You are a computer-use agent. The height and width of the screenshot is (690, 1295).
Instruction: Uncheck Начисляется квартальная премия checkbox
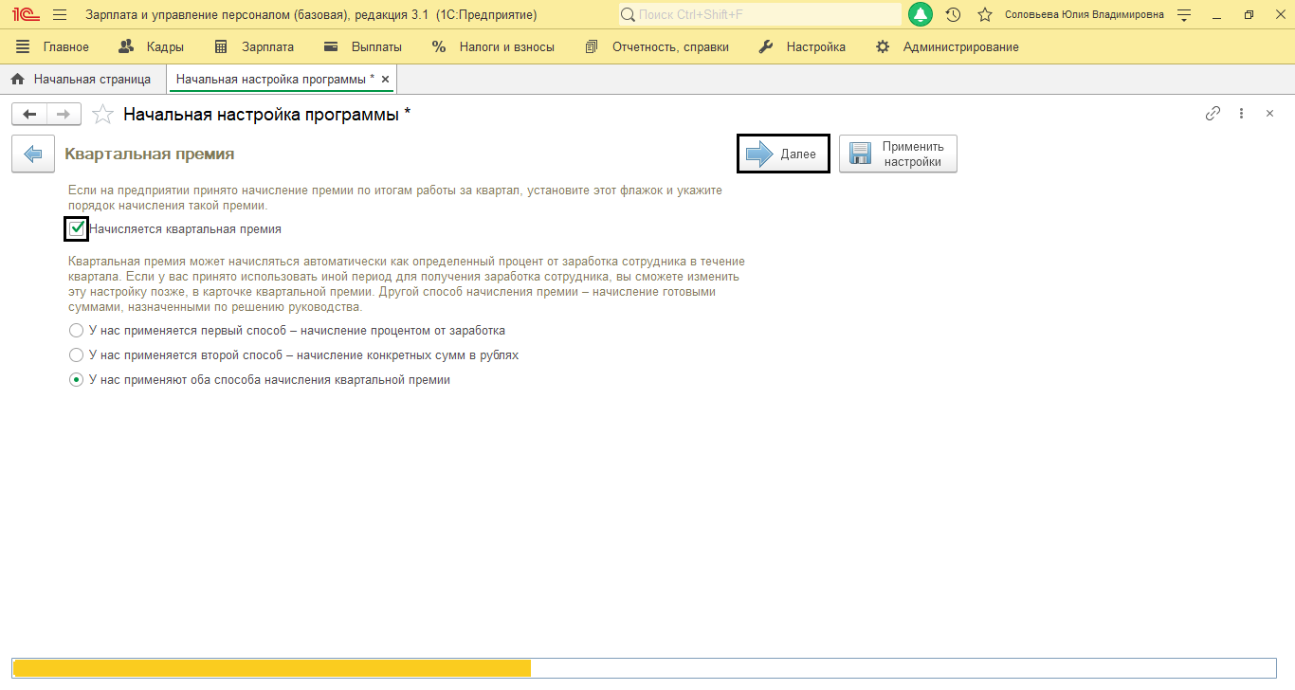(x=77, y=228)
